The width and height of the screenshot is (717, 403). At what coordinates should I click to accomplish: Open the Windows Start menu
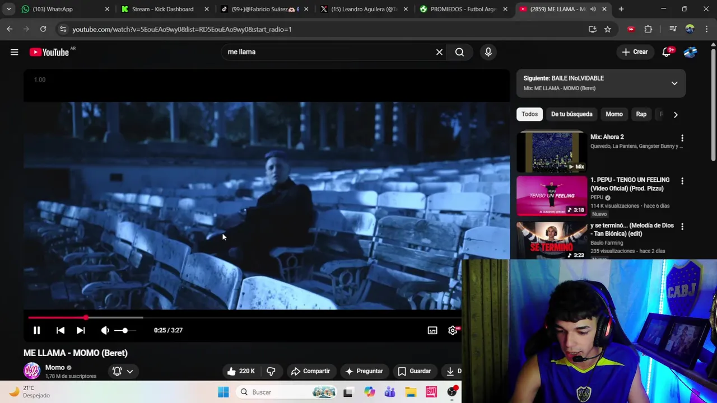(x=223, y=392)
